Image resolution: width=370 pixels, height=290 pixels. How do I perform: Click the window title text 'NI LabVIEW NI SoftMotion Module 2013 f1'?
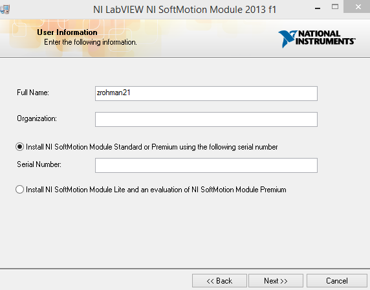click(184, 10)
